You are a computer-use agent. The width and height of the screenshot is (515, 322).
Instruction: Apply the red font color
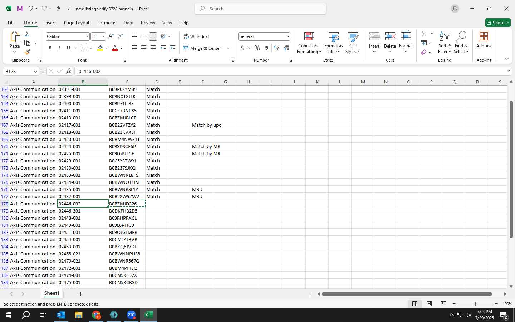115,48
